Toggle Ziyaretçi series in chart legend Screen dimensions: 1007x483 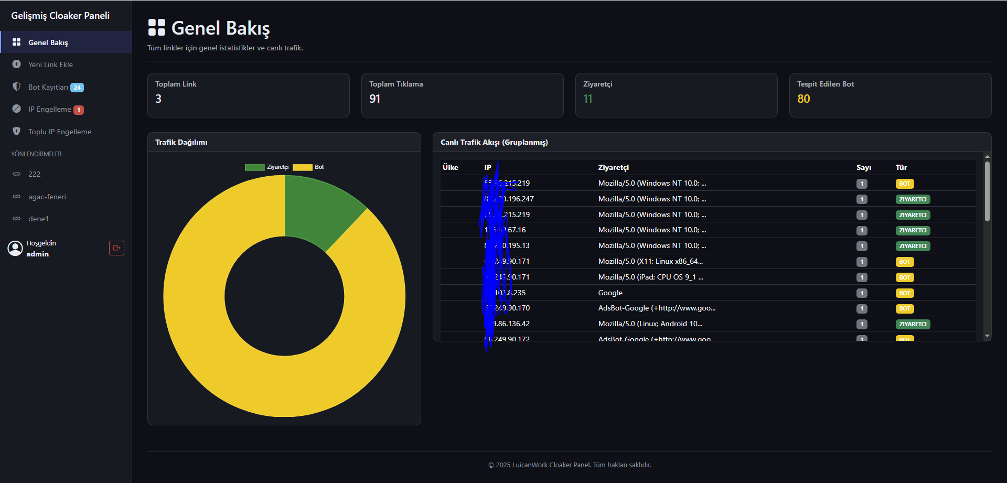click(267, 167)
